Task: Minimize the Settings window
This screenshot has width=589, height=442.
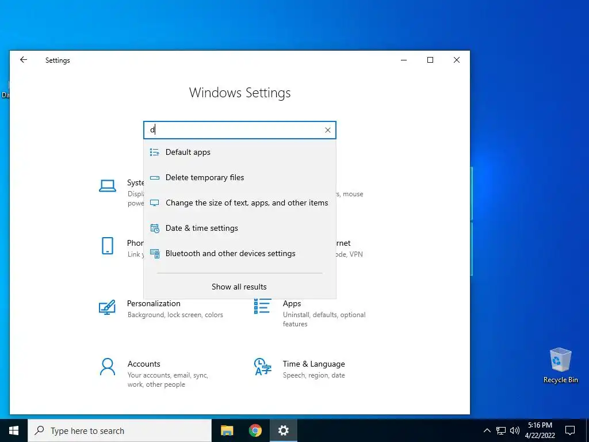Action: [404, 60]
